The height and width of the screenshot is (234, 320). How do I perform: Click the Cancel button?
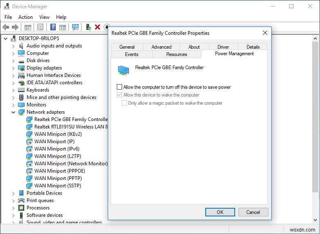pos(253,212)
